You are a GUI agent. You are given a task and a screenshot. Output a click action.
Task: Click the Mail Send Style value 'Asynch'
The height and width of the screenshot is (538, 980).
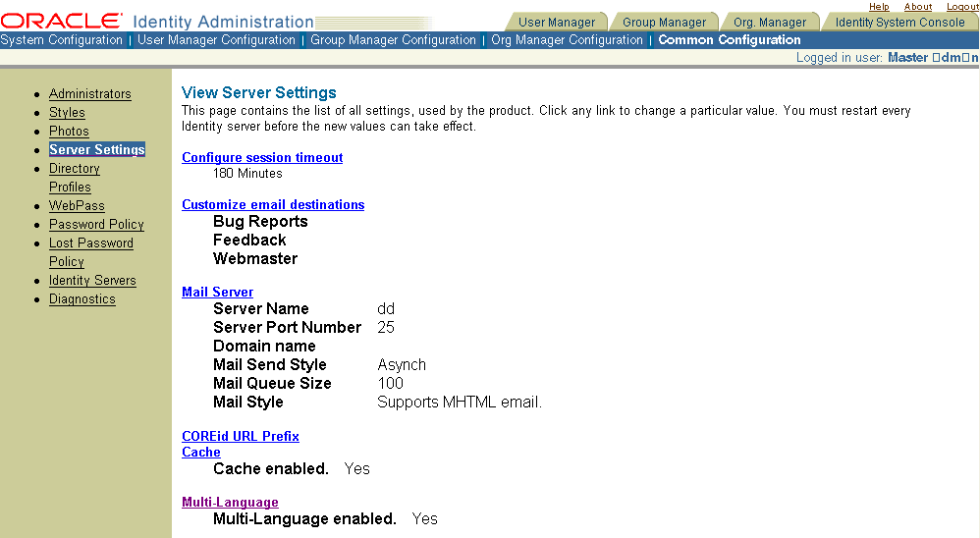coord(402,365)
